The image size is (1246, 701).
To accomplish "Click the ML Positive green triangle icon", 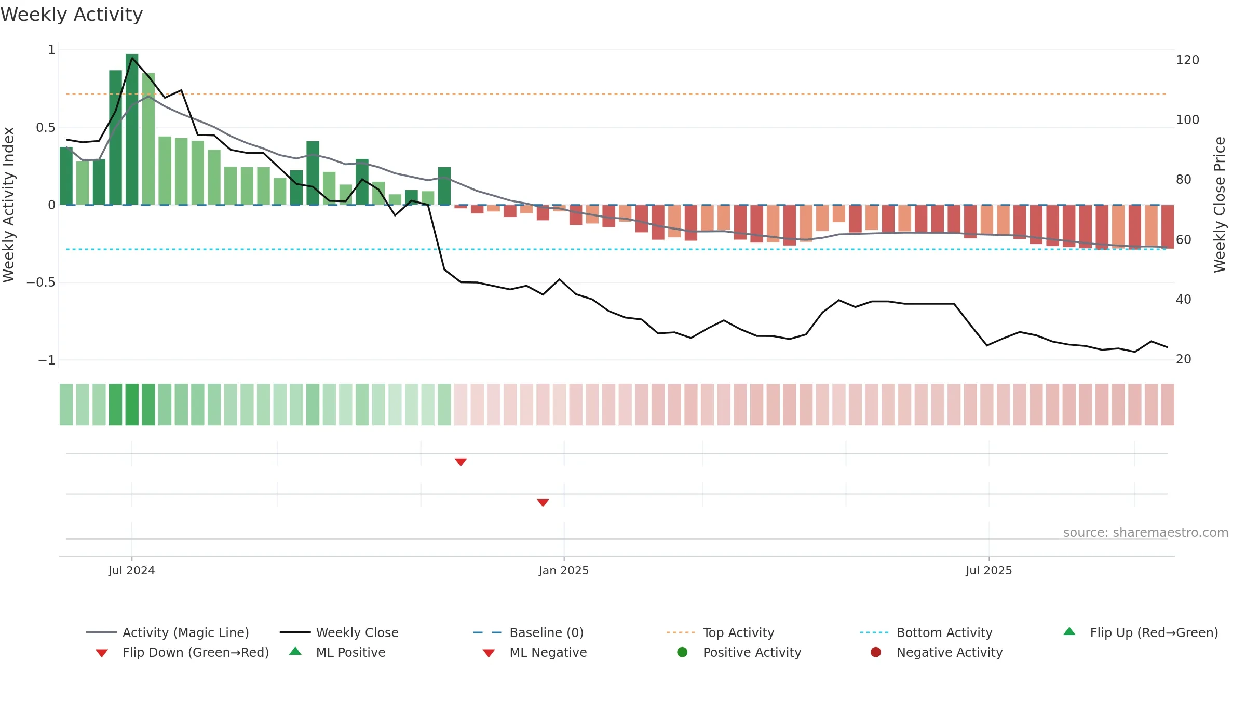I will tap(295, 651).
